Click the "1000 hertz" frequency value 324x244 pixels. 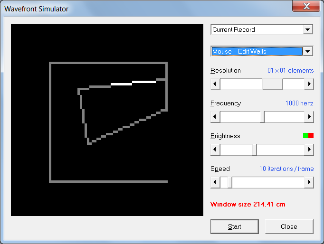click(x=299, y=103)
